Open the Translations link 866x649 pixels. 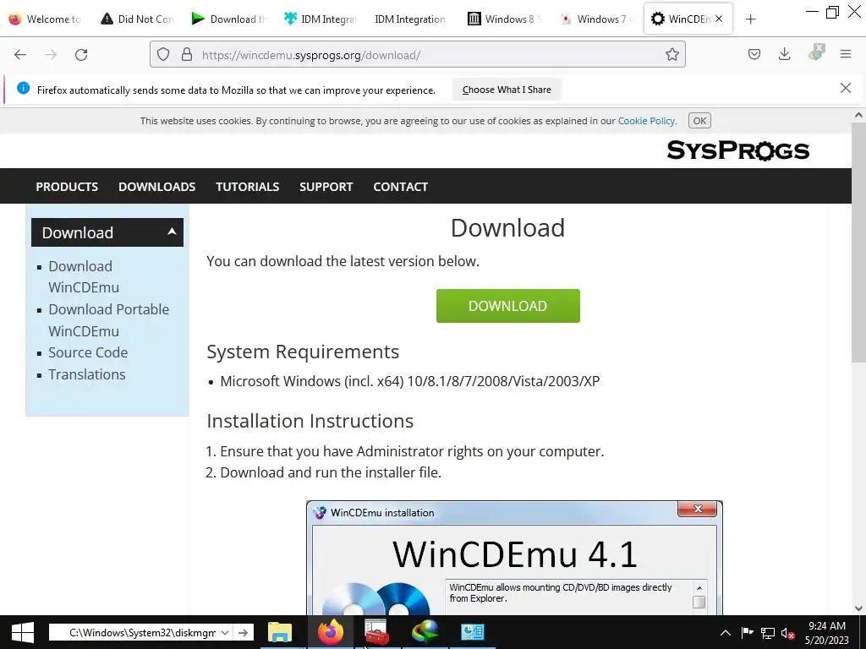87,374
